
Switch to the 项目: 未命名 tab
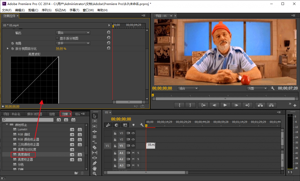(12, 114)
